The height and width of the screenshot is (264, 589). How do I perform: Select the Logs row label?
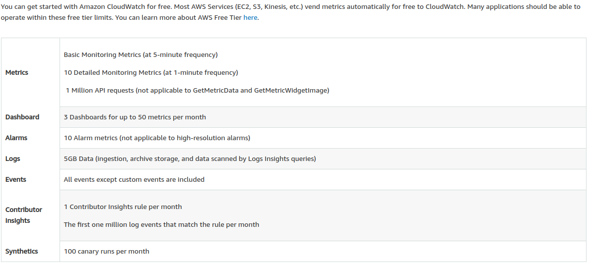[13, 158]
